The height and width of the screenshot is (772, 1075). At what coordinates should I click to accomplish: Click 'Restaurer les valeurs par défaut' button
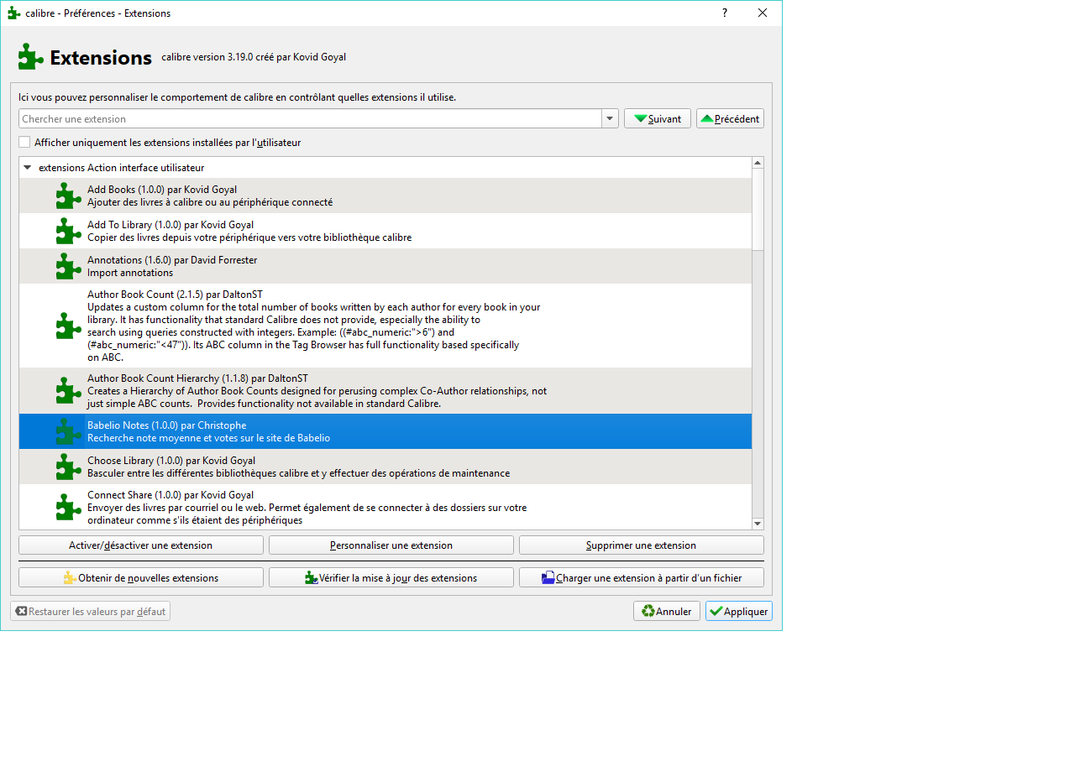coord(91,611)
